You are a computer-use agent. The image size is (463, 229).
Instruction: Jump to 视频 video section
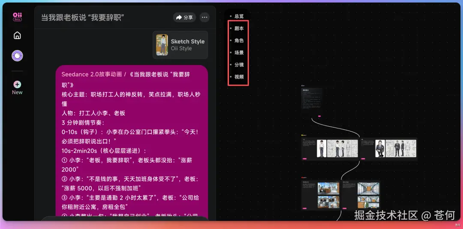point(239,77)
